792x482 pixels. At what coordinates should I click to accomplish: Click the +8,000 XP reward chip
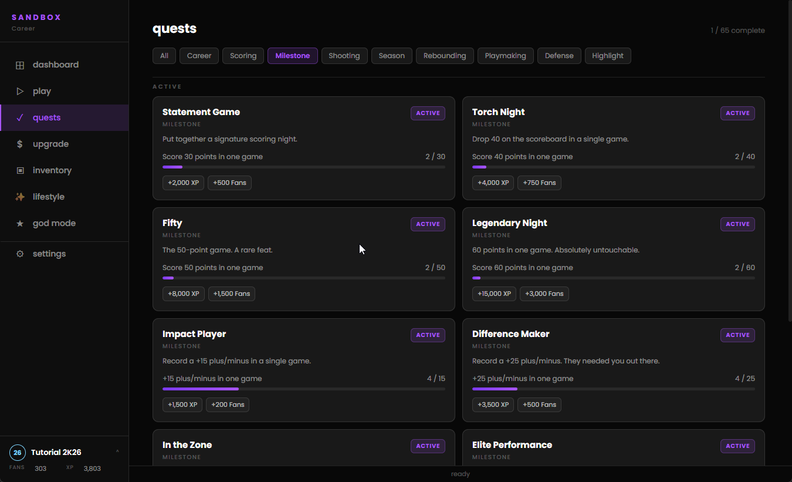coord(184,294)
